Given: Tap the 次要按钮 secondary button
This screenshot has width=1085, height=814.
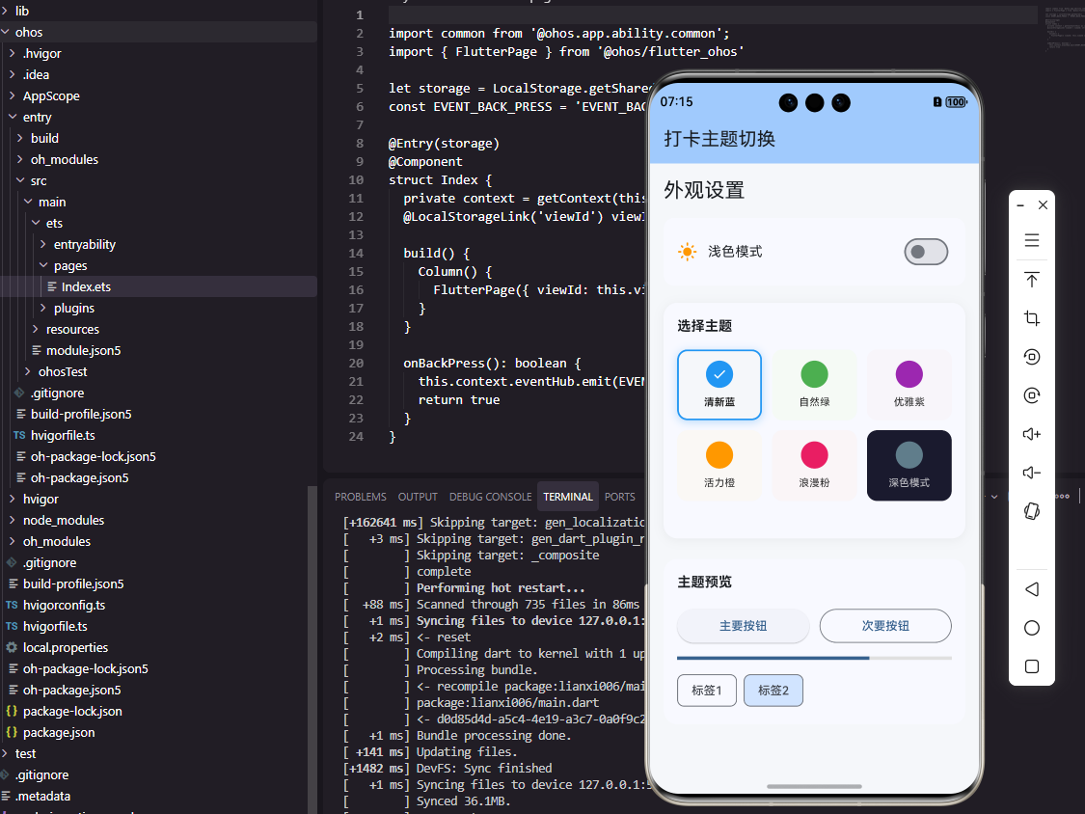Looking at the screenshot, I should 885,626.
